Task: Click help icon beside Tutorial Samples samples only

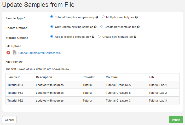Action: 97,17
